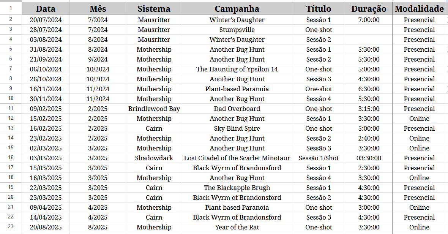Viewport: 448px width, 234px height.
Task: Click the 'Lost Citadel of the Scarlet Minotaur' cell
Action: (x=237, y=158)
